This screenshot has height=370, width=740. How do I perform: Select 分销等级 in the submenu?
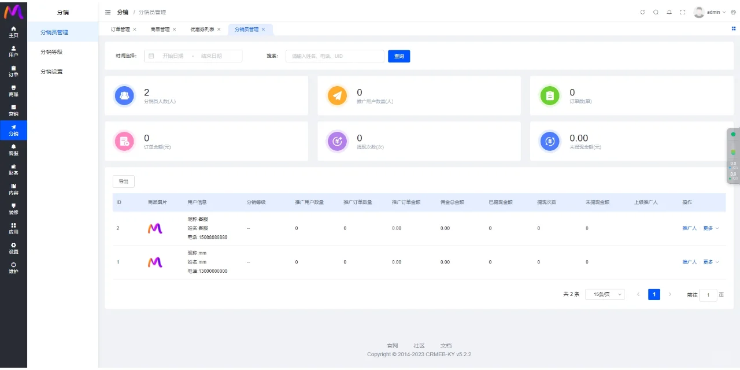(51, 52)
